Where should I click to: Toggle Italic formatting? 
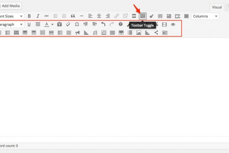(38, 16)
